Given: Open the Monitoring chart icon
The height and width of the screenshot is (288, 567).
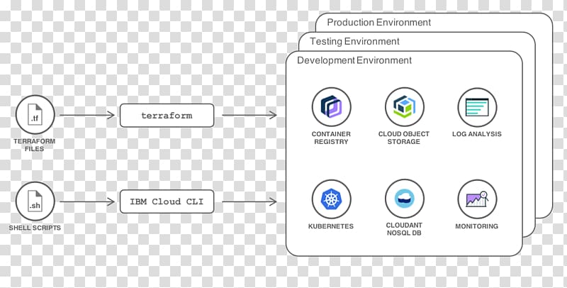Looking at the screenshot, I should (x=477, y=199).
